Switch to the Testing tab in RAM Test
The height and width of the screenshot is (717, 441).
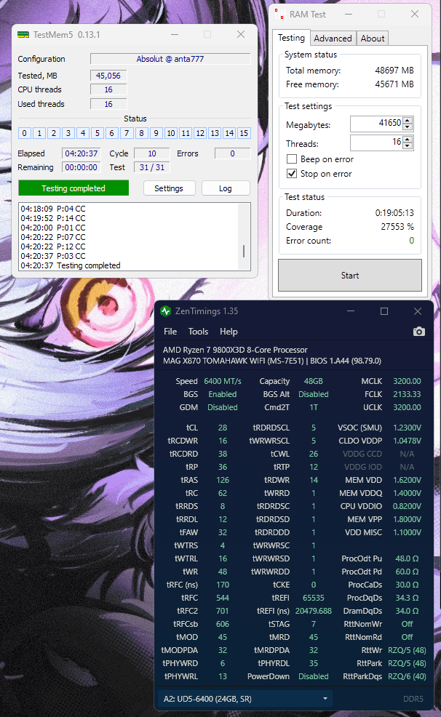291,38
